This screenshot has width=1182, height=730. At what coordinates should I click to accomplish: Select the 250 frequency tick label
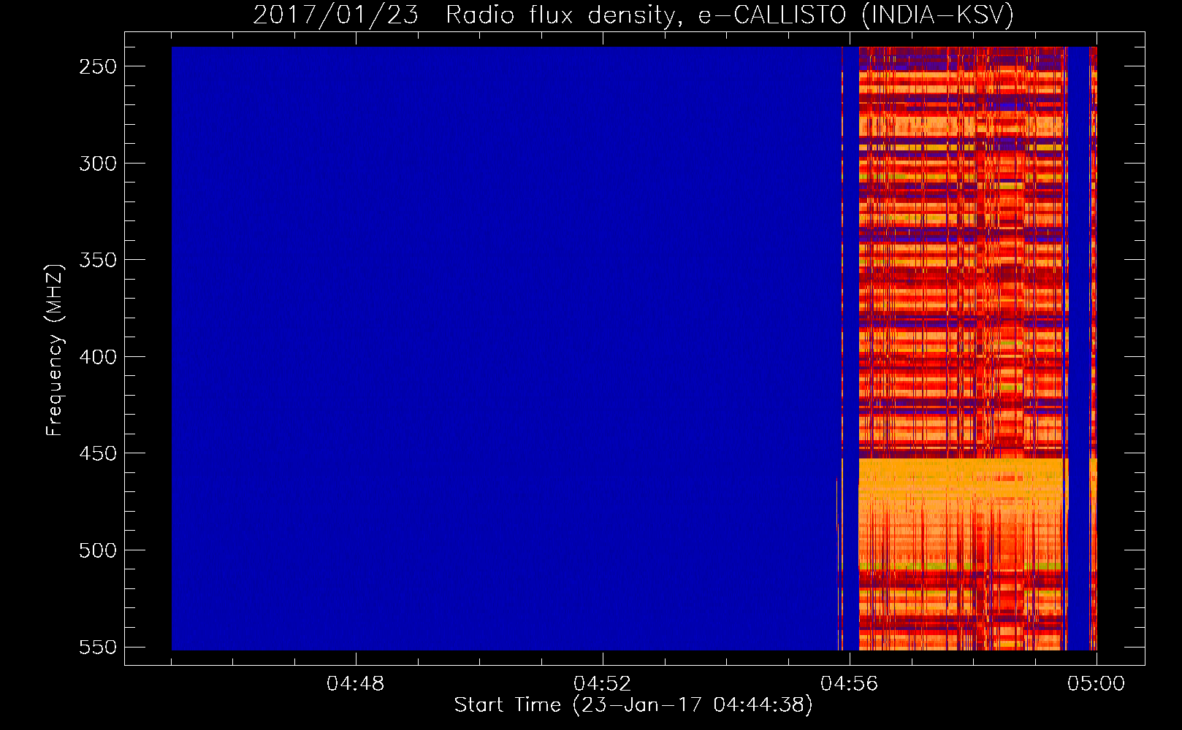point(98,66)
